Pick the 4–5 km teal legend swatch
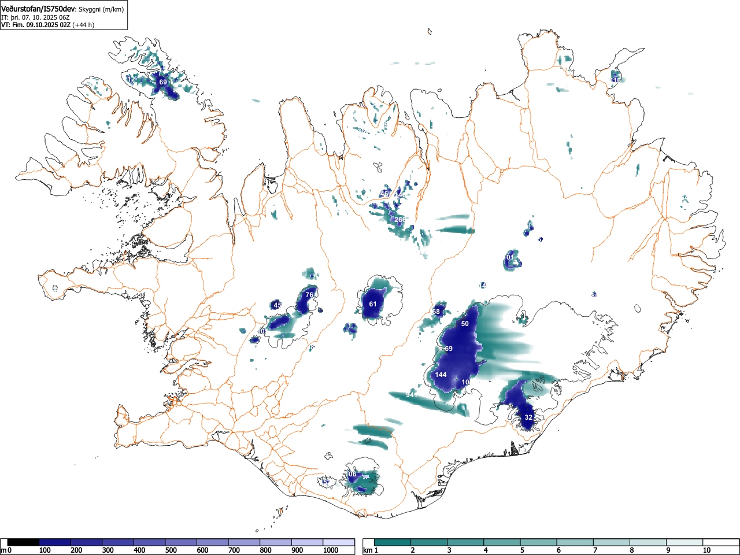 [502, 542]
